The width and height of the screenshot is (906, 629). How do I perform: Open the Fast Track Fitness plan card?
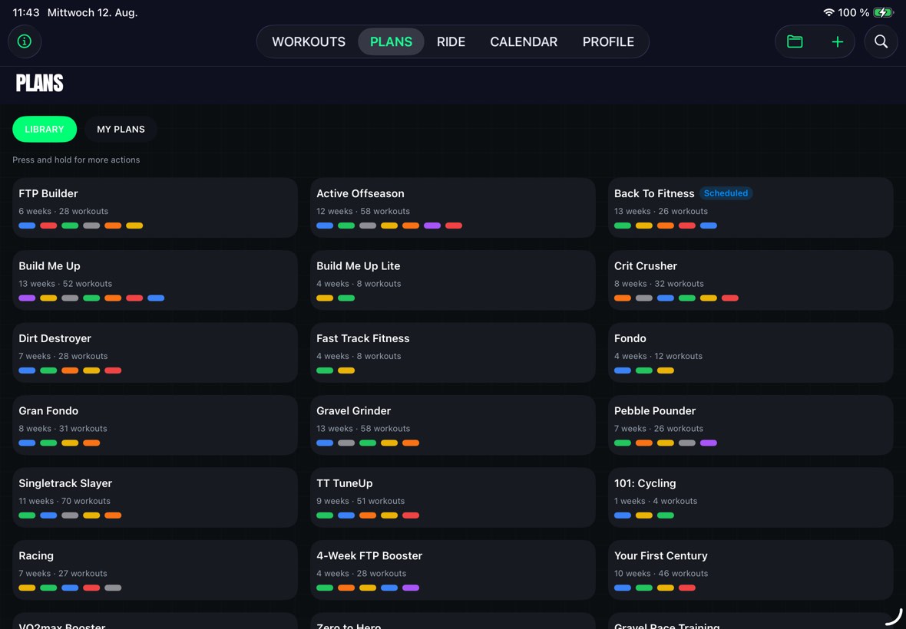(x=452, y=353)
